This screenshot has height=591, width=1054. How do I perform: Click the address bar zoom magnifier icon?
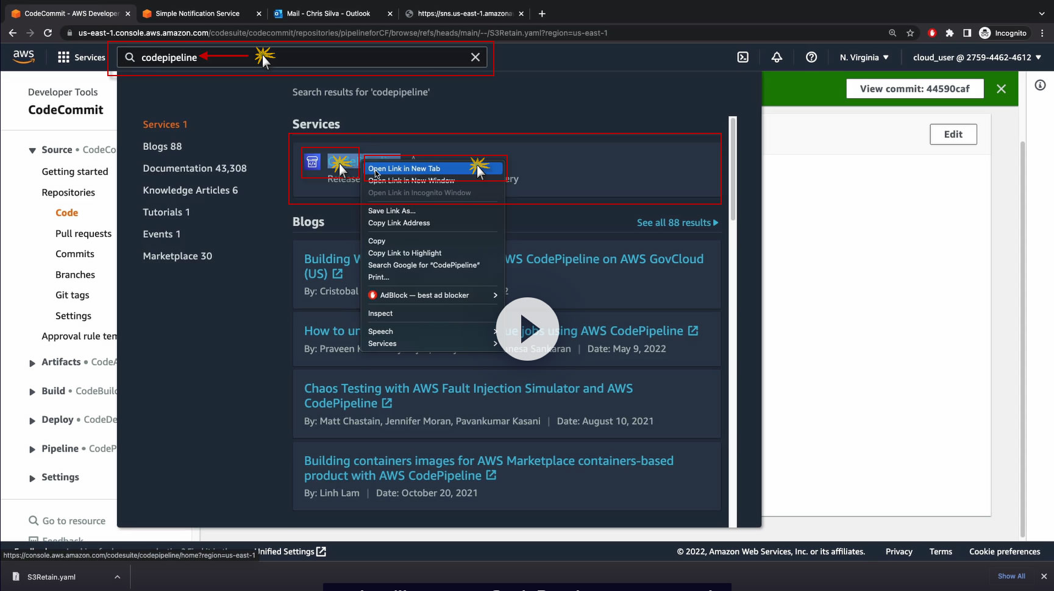tap(892, 33)
